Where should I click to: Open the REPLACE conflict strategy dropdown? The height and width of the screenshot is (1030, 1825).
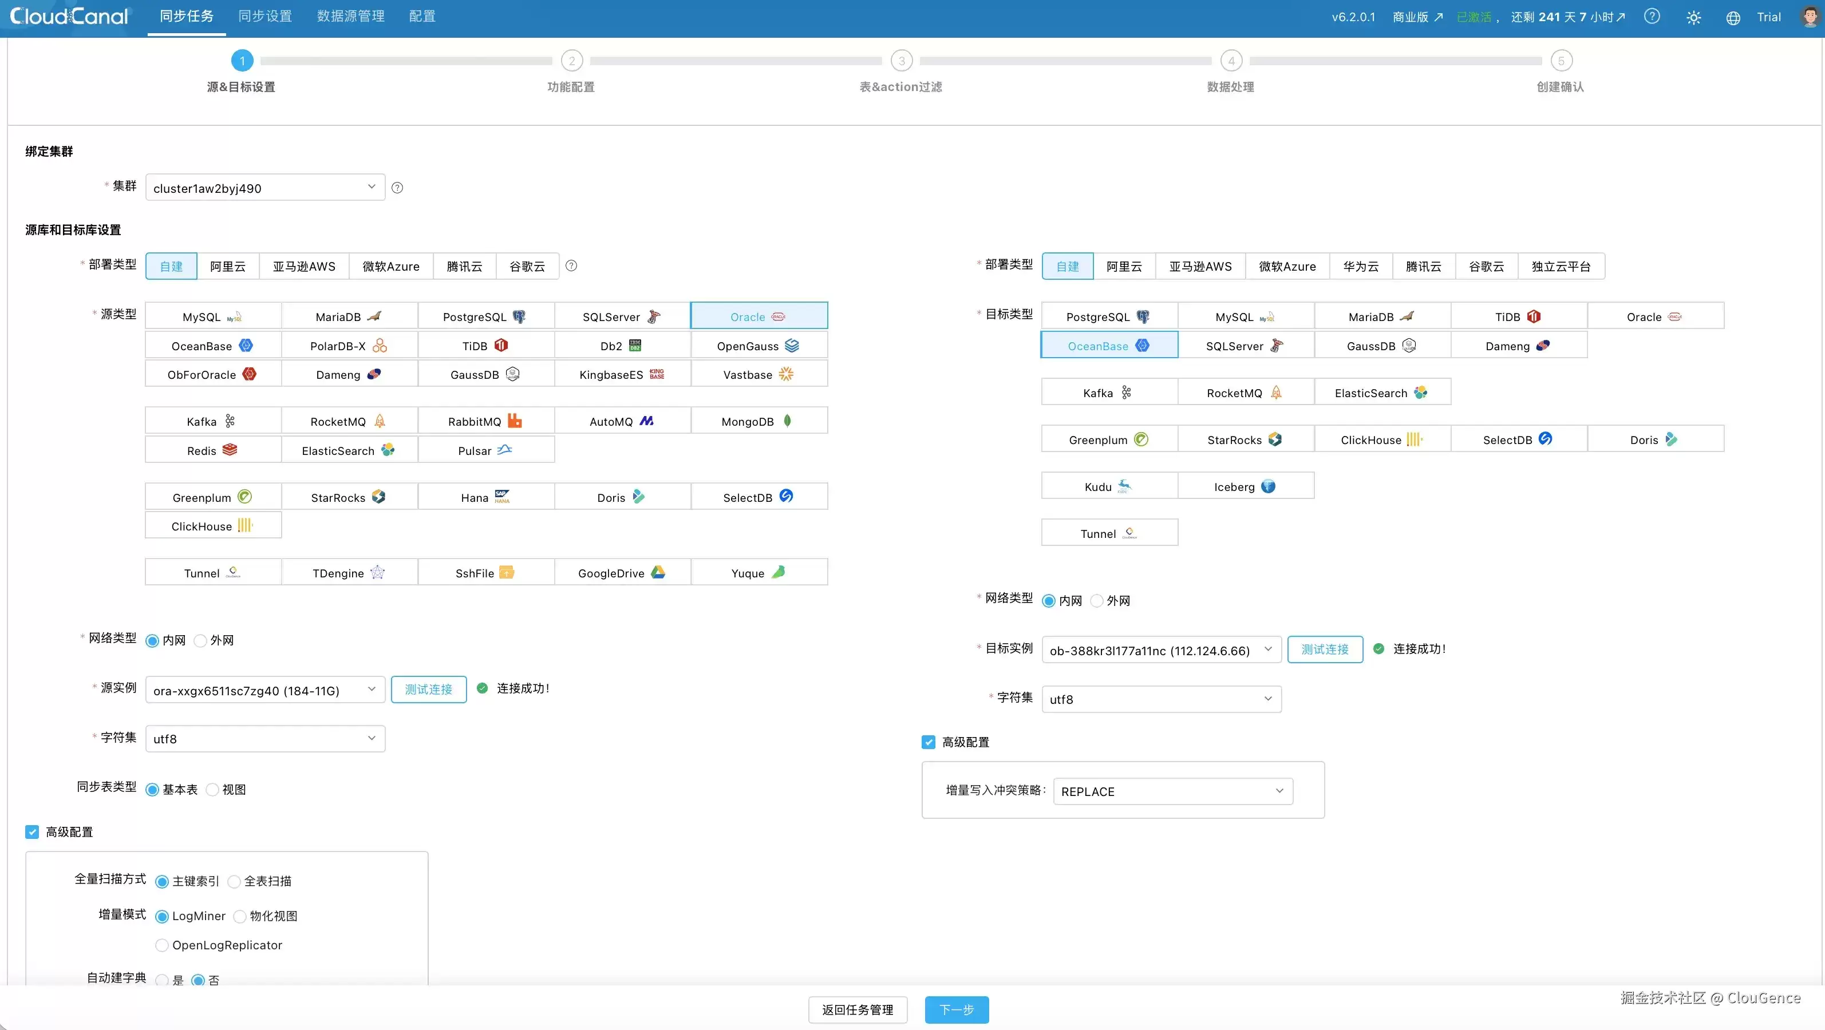click(1172, 791)
